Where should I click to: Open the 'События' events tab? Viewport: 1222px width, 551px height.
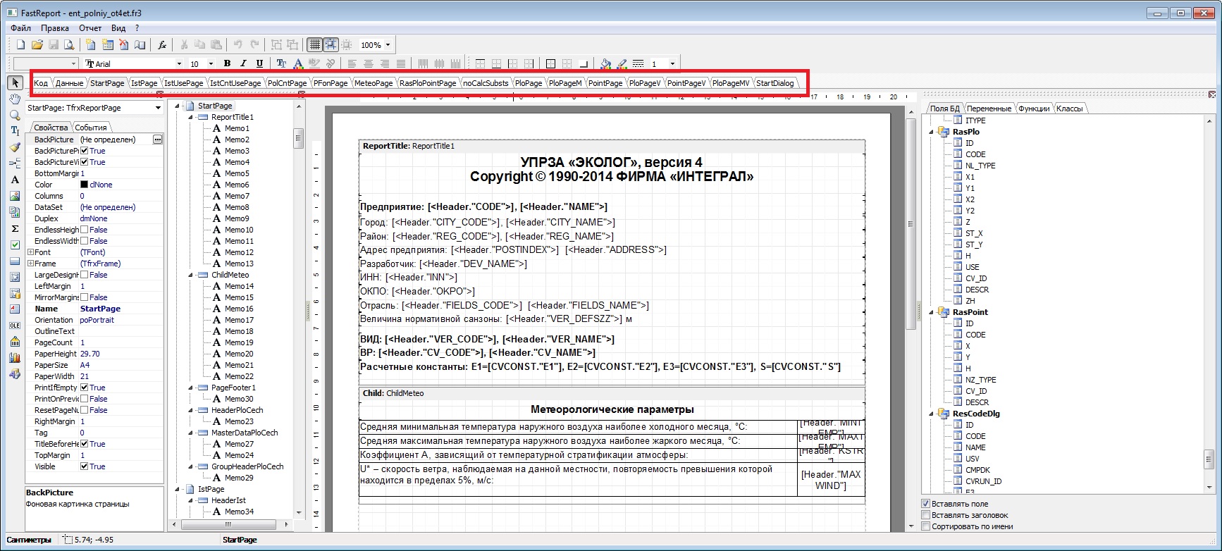(91, 128)
